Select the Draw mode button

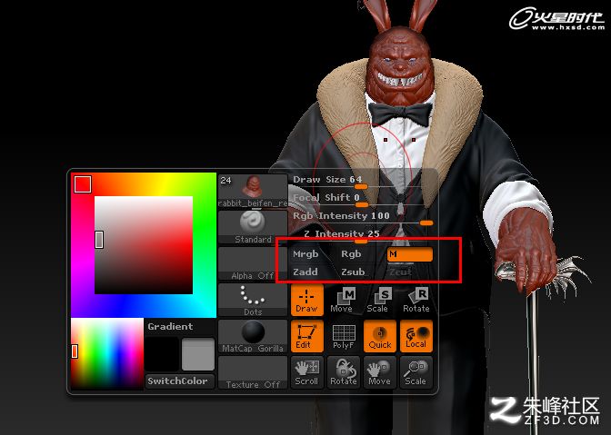coord(307,300)
